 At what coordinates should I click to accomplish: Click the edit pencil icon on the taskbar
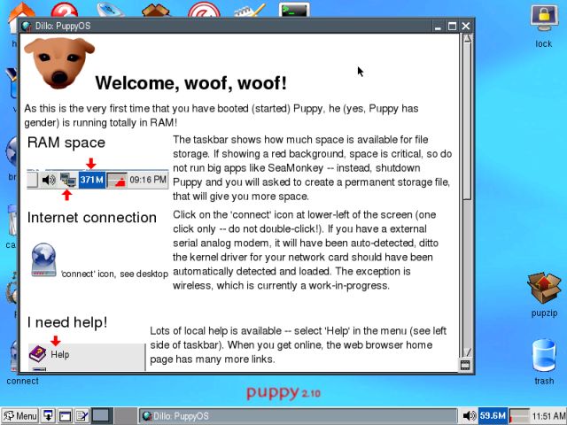(82, 416)
